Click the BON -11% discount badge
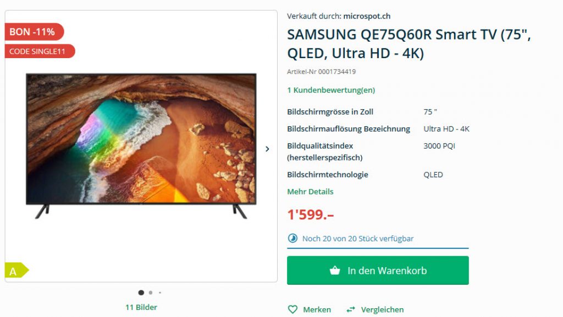 [34, 32]
